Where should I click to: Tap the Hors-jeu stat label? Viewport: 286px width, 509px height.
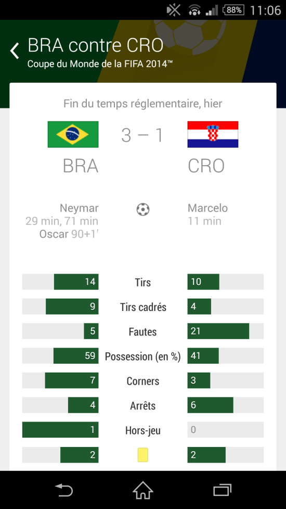click(x=143, y=430)
